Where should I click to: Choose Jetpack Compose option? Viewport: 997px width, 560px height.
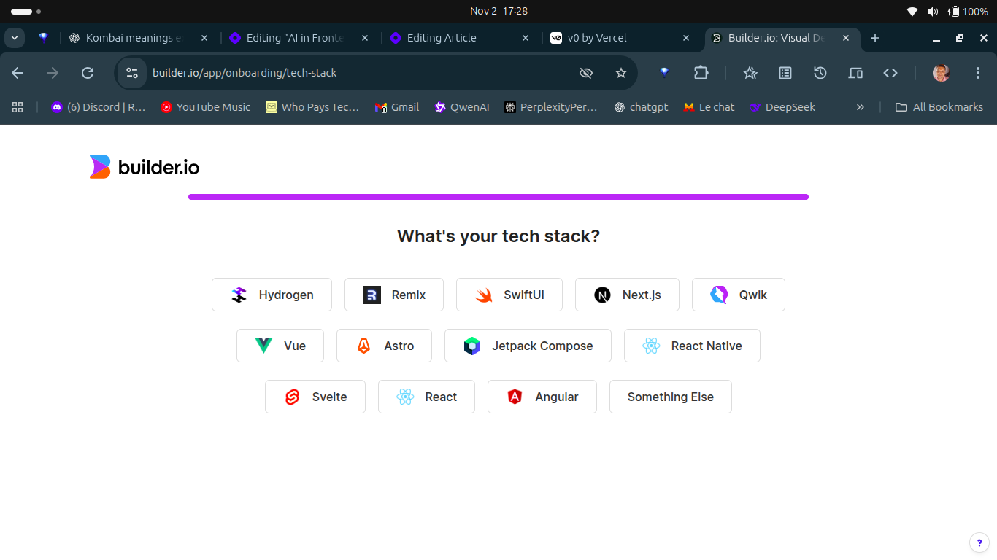pos(528,346)
